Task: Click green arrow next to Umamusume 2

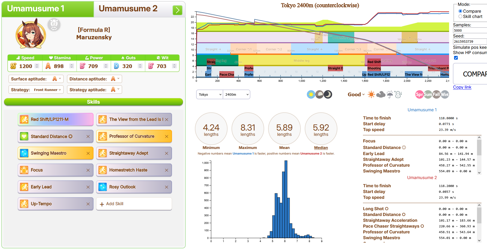Action: tap(178, 10)
